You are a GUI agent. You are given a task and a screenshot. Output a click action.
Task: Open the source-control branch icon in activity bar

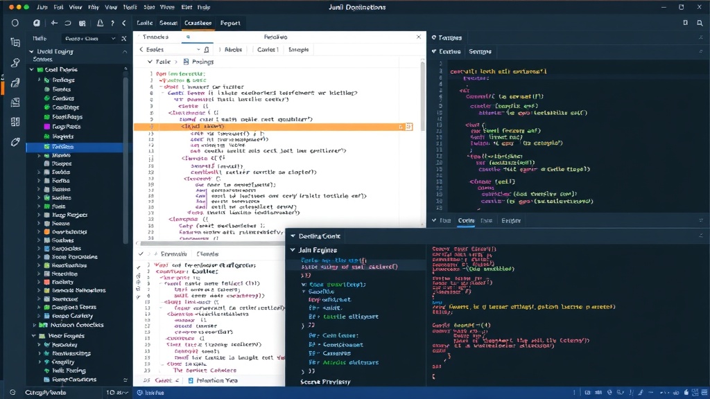[x=15, y=63]
